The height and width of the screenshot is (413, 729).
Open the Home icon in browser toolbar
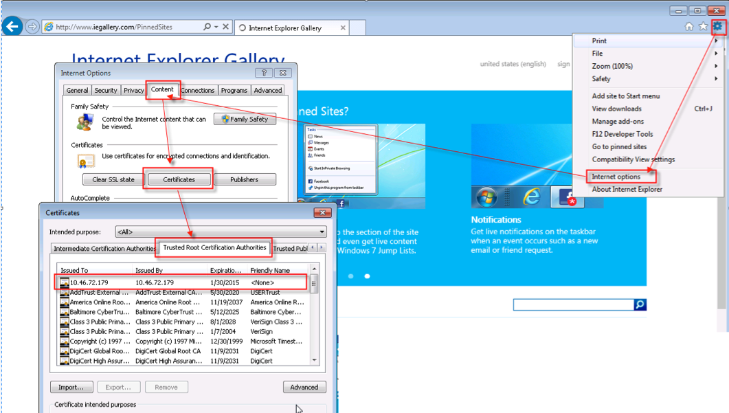[689, 27]
